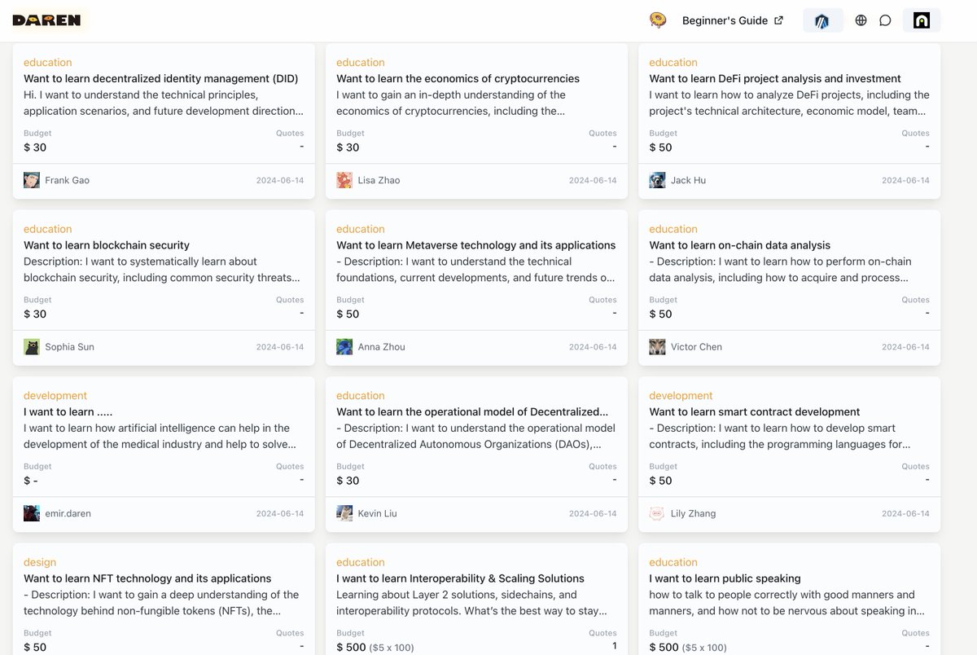Image resolution: width=977 pixels, height=655 pixels.
Task: Click the Arbitrum network icon
Action: pos(822,20)
